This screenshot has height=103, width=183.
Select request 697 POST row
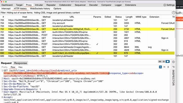[87, 44]
